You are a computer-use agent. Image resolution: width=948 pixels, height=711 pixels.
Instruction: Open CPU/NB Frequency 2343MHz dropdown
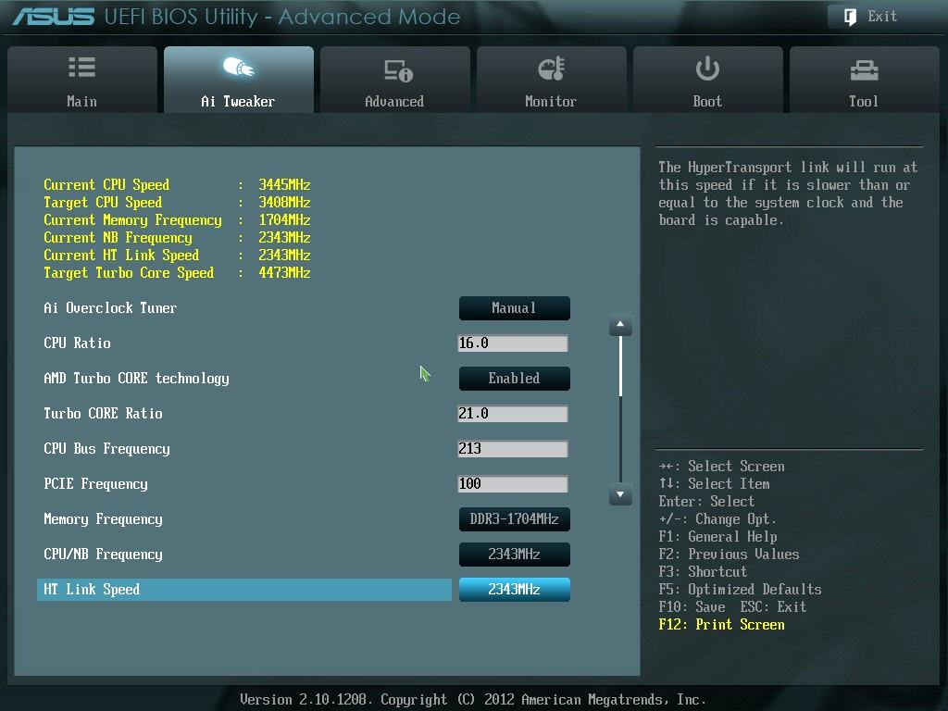[x=514, y=555]
